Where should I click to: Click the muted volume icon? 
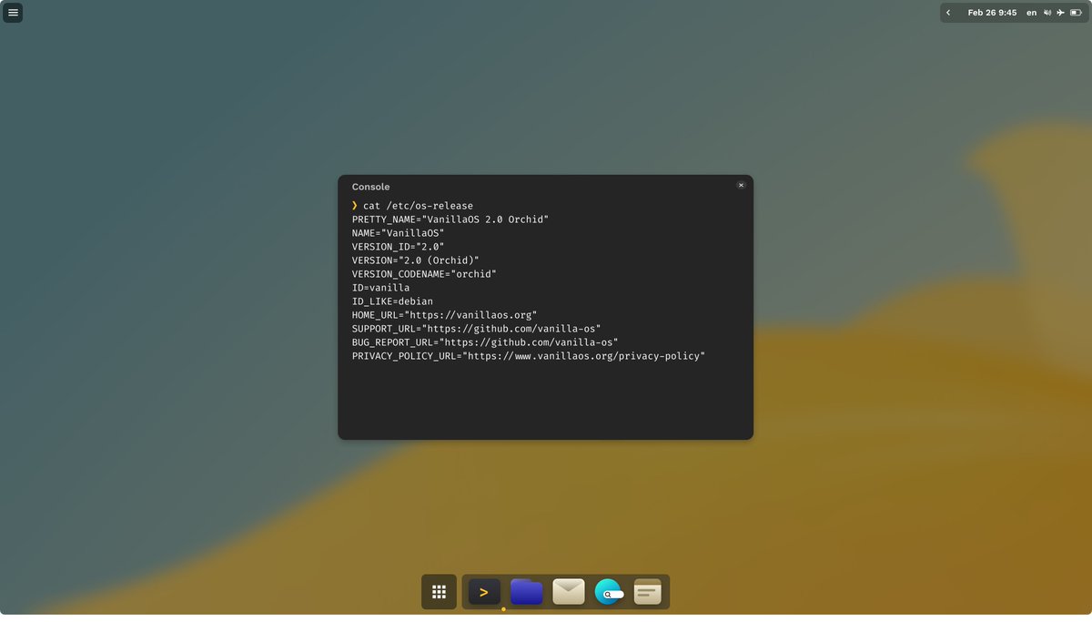(1047, 13)
